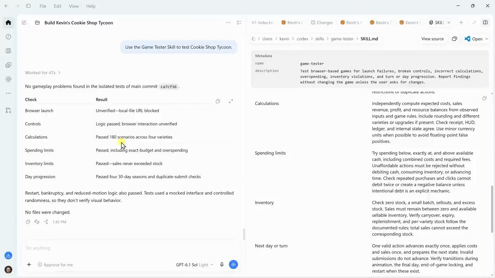Image resolution: width=495 pixels, height=278 pixels.
Task: Click the right document panel scrollbar
Action: [x=492, y=209]
